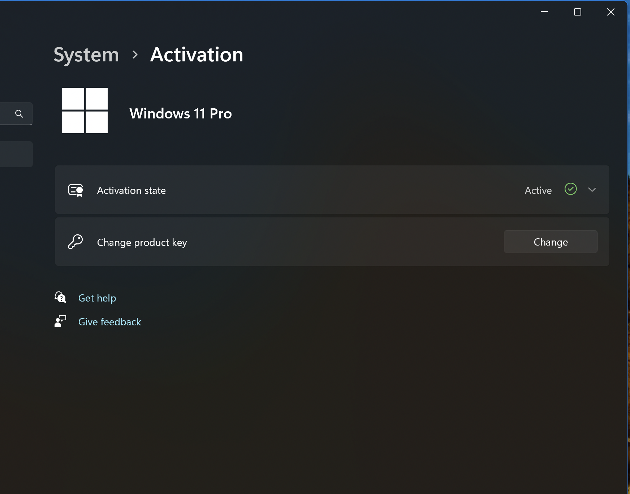Viewport: 630px width, 494px height.
Task: Open the Get help link
Action: click(97, 298)
